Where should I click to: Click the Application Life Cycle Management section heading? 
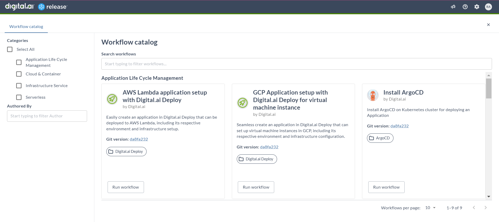pyautogui.click(x=142, y=78)
